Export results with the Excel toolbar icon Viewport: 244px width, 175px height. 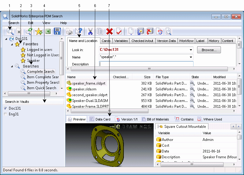48,31
